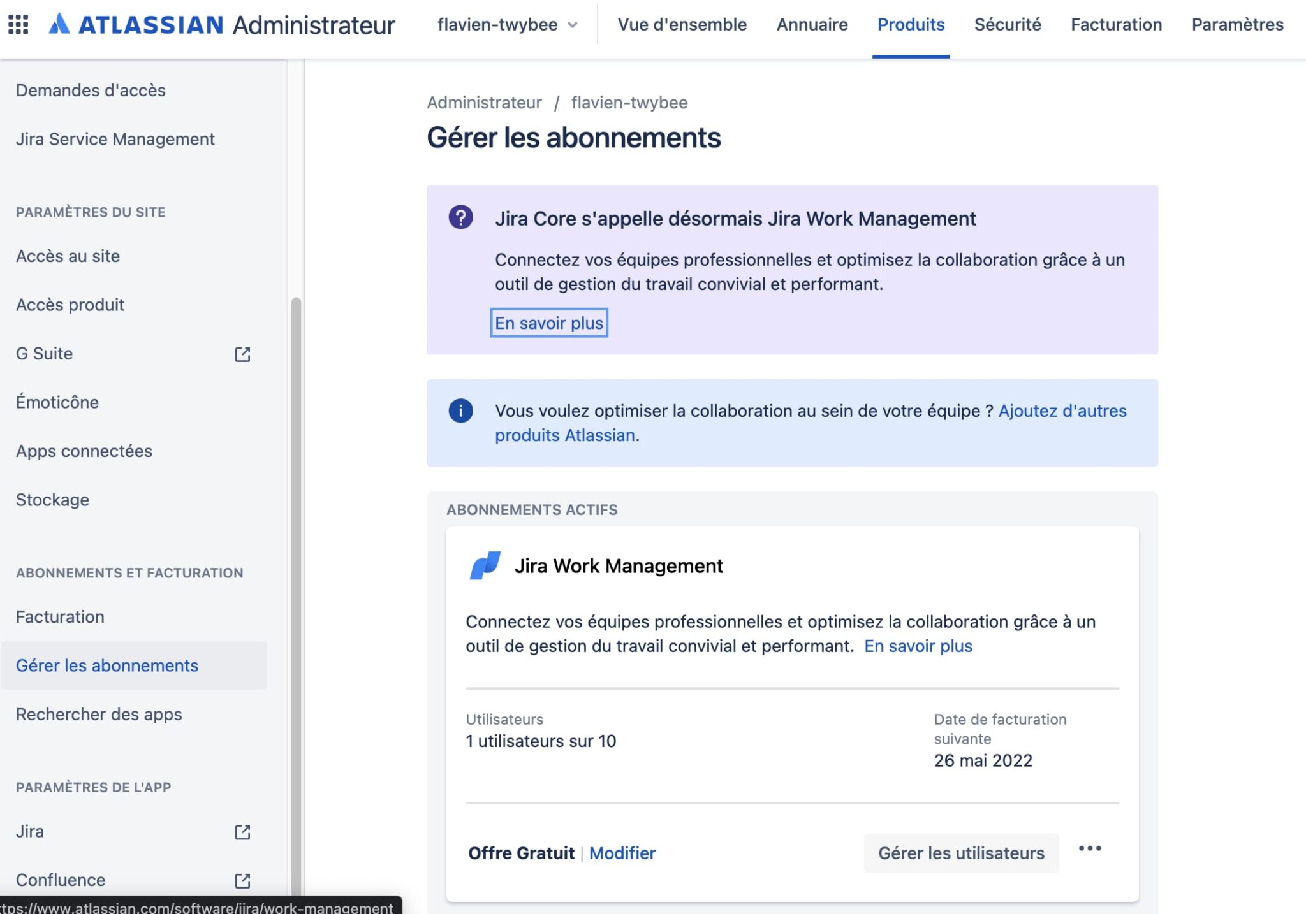Click the Jira external link icon in the sidebar
The width and height of the screenshot is (1306, 914).
click(242, 832)
